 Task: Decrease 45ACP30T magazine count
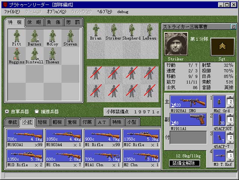click(x=230, y=124)
